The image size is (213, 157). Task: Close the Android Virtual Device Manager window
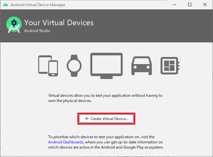coord(205,5)
